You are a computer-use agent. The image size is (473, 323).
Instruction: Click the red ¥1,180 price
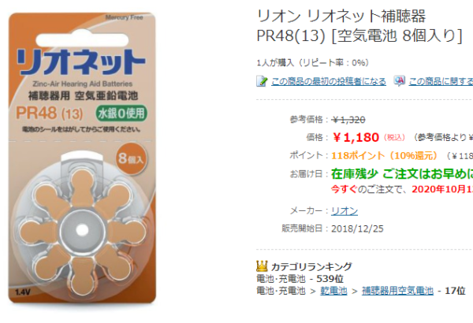click(356, 137)
